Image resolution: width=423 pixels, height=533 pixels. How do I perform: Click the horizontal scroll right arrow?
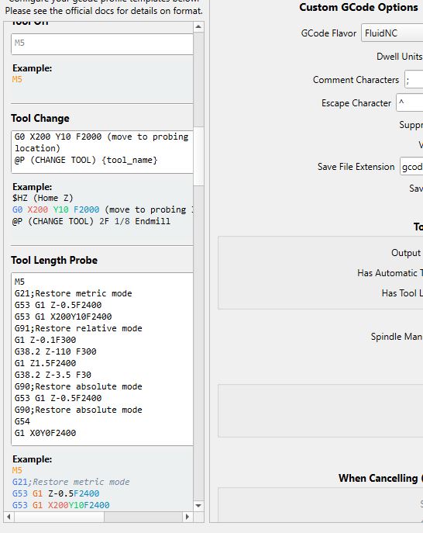187,517
